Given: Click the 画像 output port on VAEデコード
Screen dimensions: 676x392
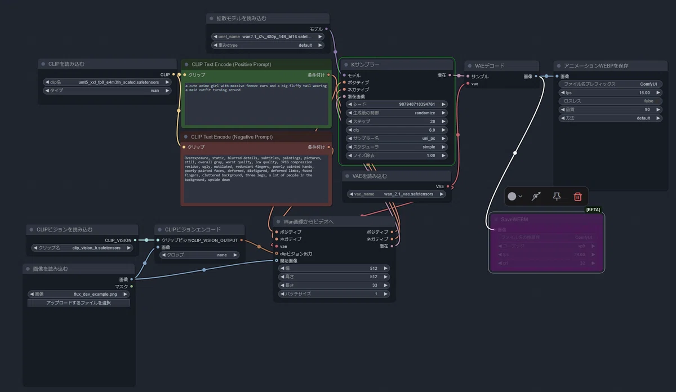Looking at the screenshot, I should pos(536,76).
